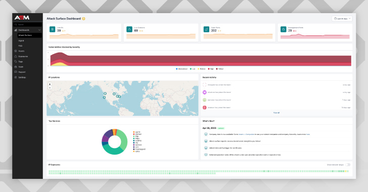Open the Support menu item
Viewport: 368px width, 192px height.
click(x=22, y=72)
